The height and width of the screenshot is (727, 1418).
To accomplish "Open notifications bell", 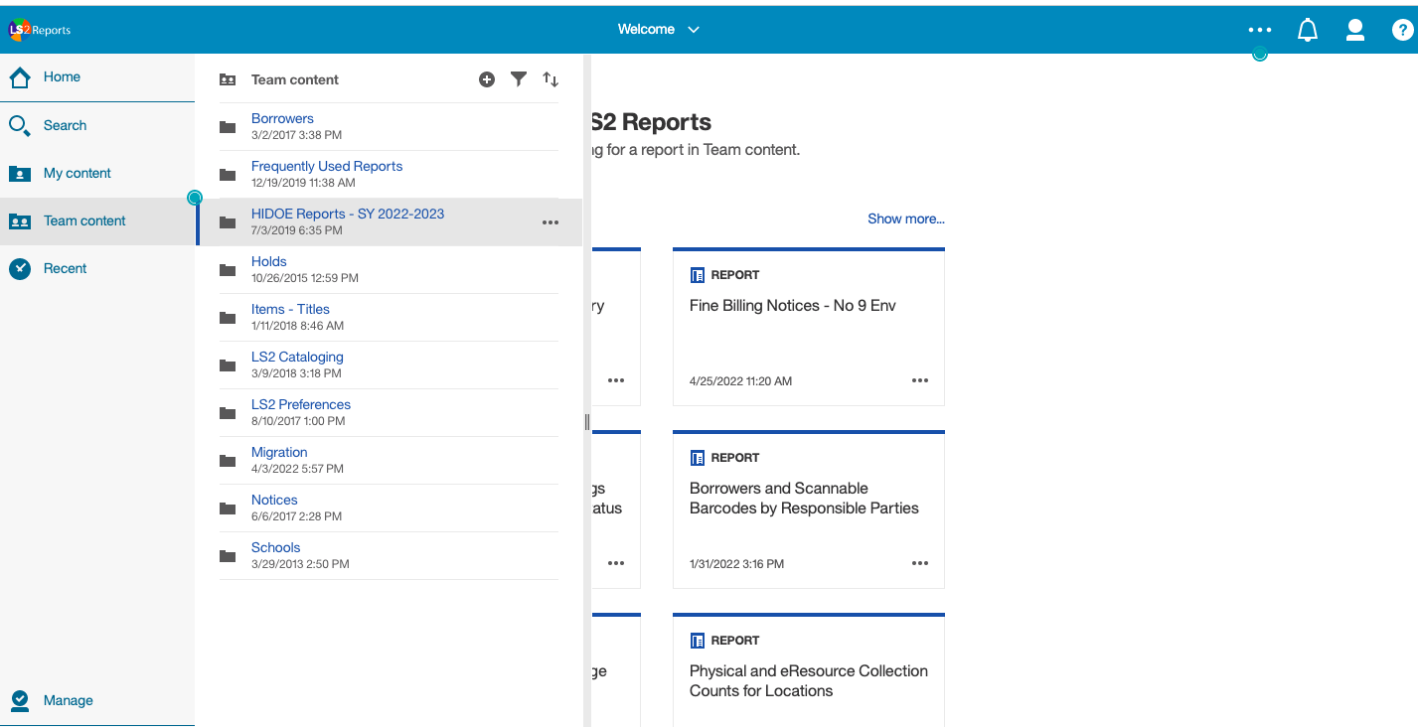I will coord(1308,30).
